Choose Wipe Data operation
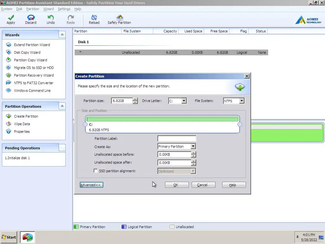325x244 pixels. 22,124
